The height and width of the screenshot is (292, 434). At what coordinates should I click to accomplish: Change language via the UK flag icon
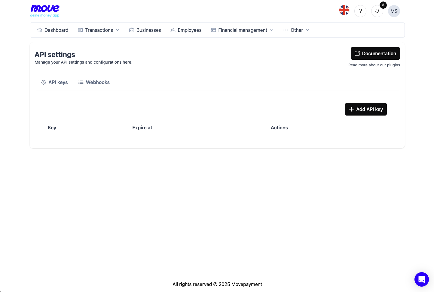point(344,10)
